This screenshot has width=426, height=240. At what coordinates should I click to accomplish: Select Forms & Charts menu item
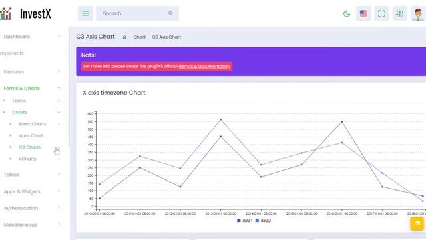[x=22, y=89]
